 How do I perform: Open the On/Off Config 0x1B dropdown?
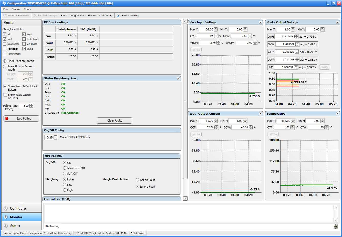click(x=55, y=137)
